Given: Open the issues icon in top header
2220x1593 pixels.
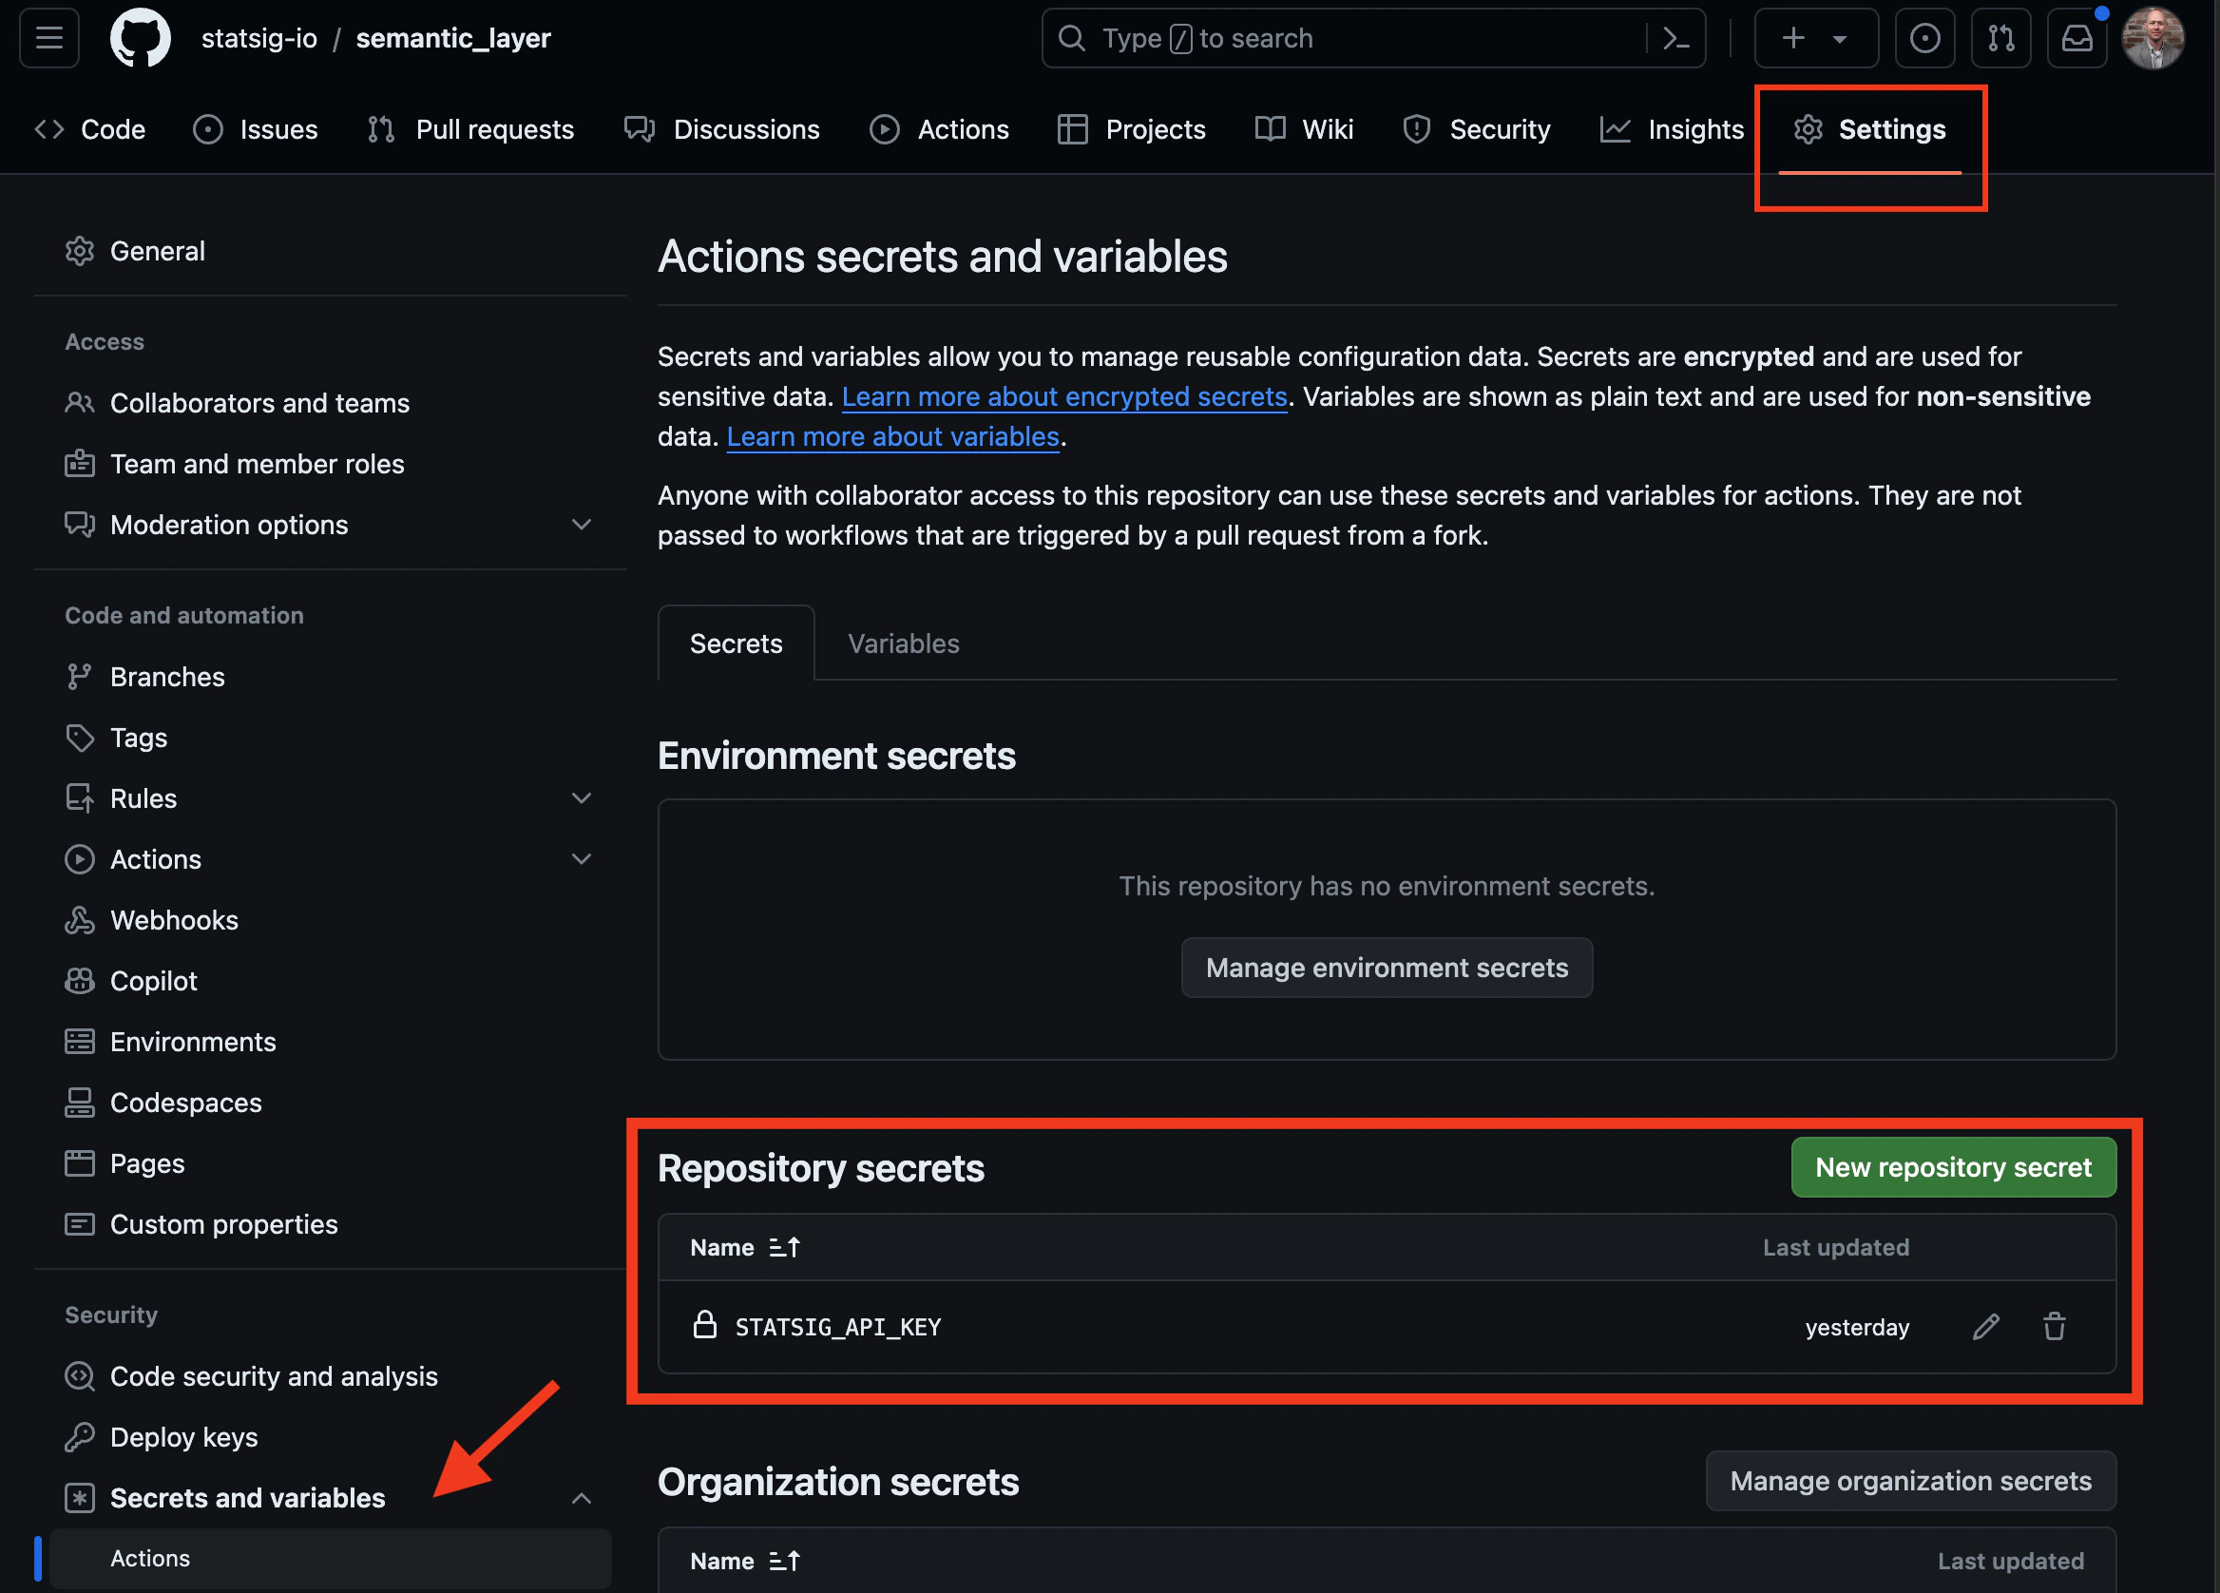Looking at the screenshot, I should [x=1924, y=38].
